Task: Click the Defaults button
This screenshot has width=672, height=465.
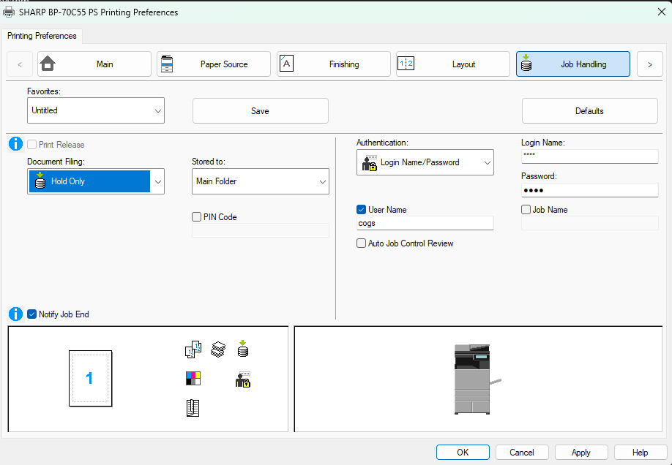Action: point(589,110)
